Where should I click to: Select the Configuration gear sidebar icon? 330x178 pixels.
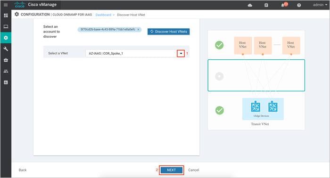pos(6,38)
